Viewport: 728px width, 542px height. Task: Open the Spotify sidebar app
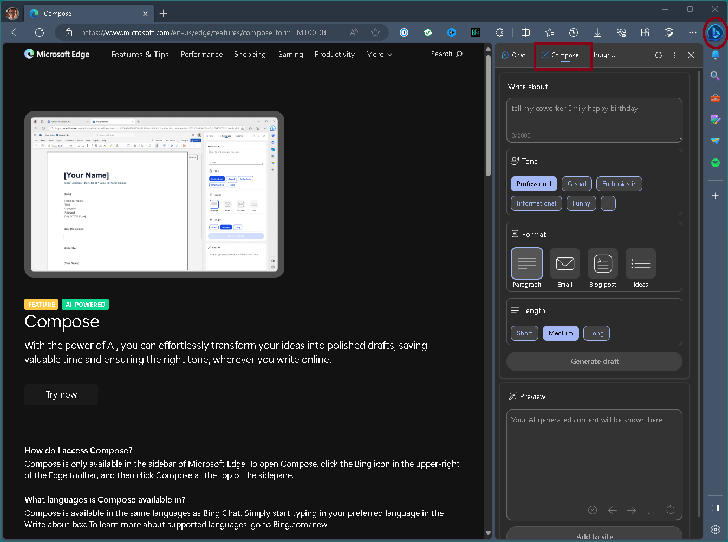click(x=716, y=162)
